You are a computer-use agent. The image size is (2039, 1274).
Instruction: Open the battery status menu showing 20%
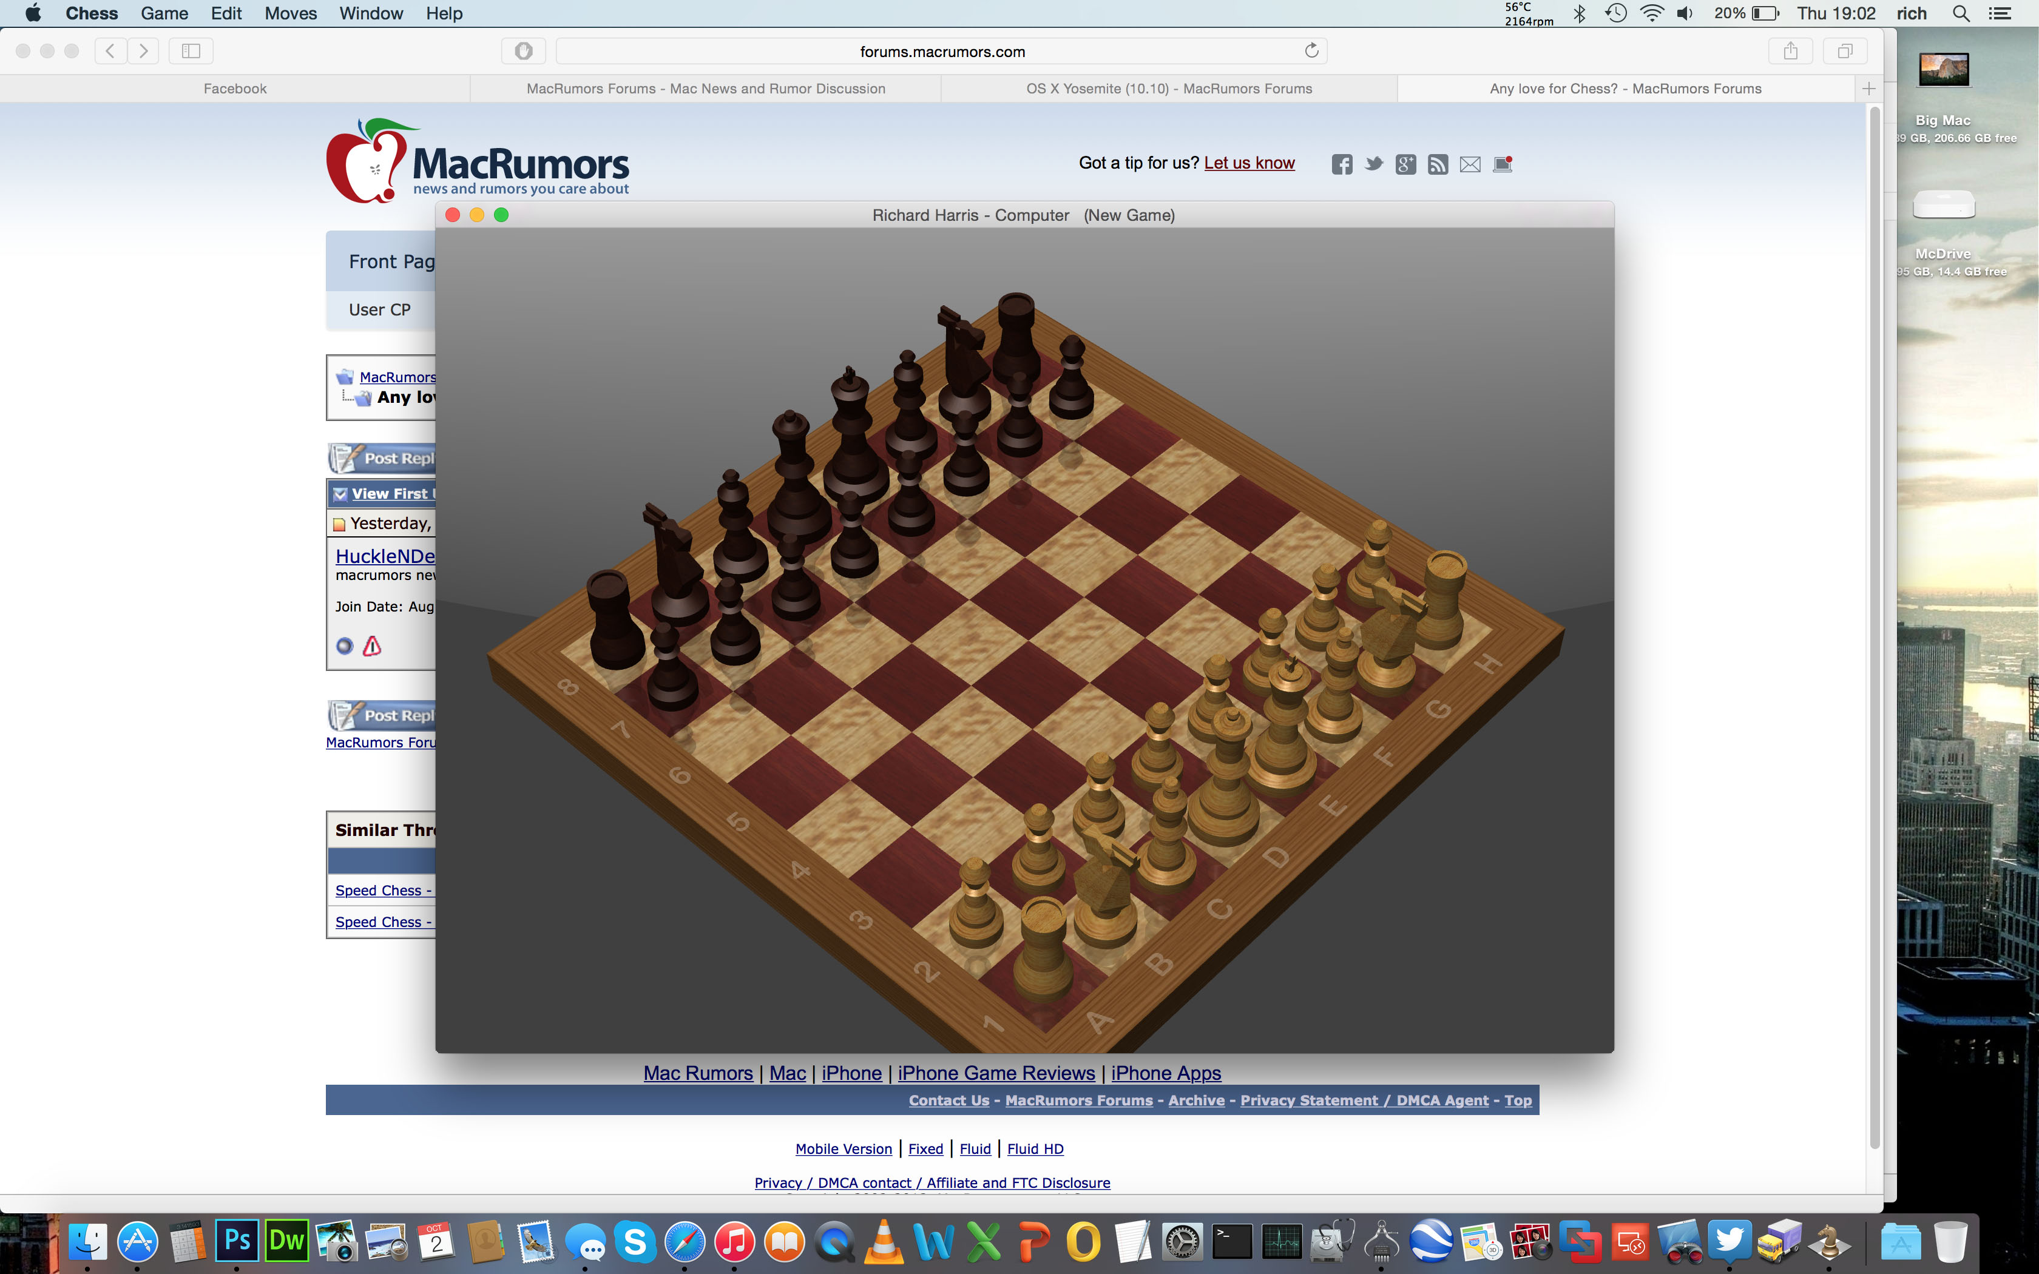tap(1746, 13)
